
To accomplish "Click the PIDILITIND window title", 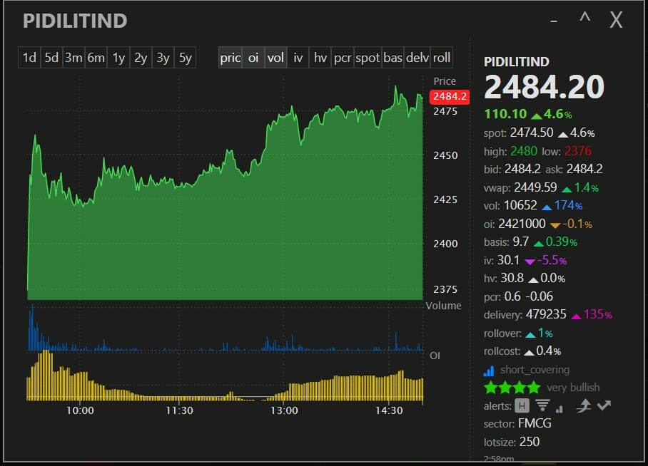I will 75,21.
